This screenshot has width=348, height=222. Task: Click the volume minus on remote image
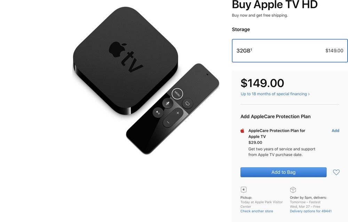(x=168, y=122)
